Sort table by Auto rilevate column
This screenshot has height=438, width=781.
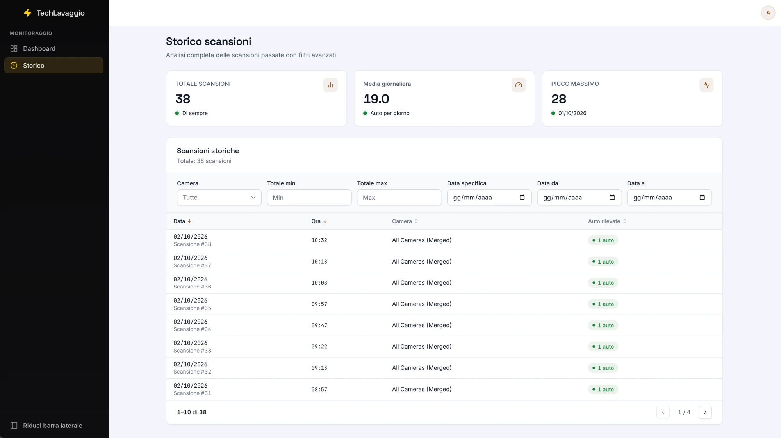(x=607, y=221)
